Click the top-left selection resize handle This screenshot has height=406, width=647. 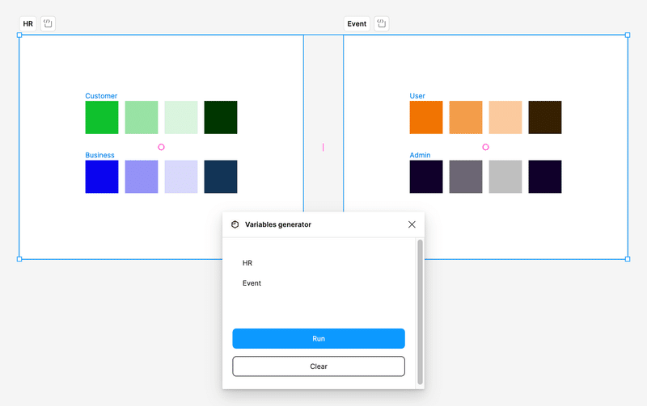click(x=19, y=35)
